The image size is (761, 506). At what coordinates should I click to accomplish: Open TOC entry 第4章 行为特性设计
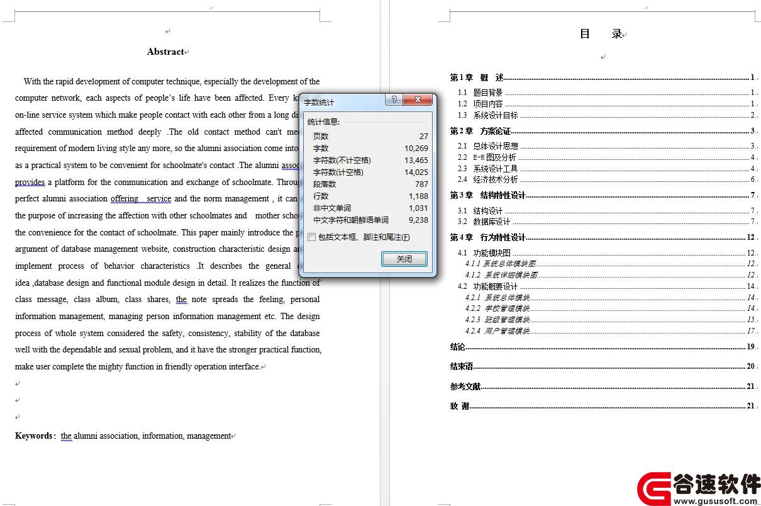pyautogui.click(x=602, y=237)
